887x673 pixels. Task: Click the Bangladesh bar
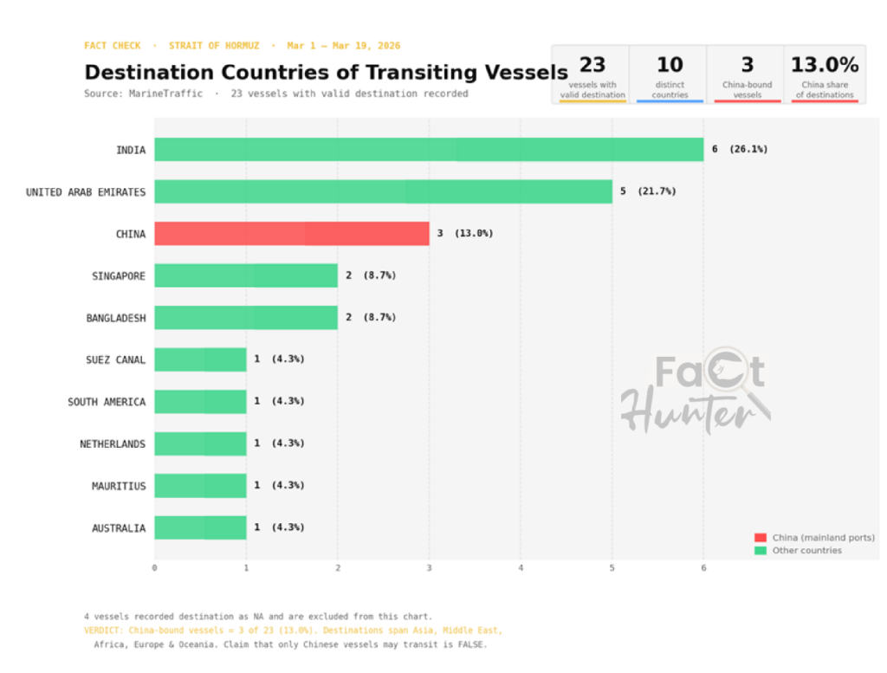click(246, 318)
